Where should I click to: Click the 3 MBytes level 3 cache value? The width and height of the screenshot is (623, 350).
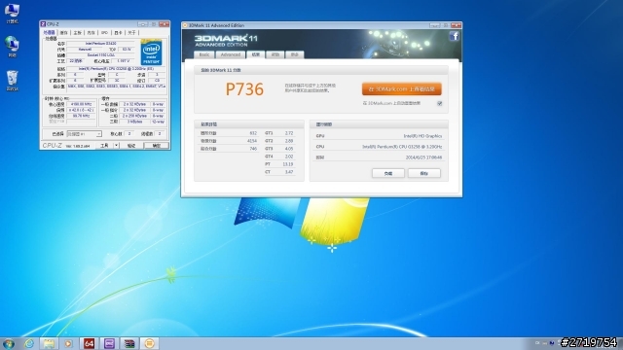134,122
